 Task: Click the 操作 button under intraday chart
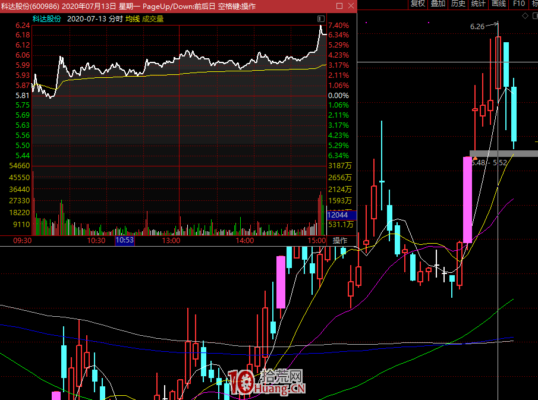point(340,241)
